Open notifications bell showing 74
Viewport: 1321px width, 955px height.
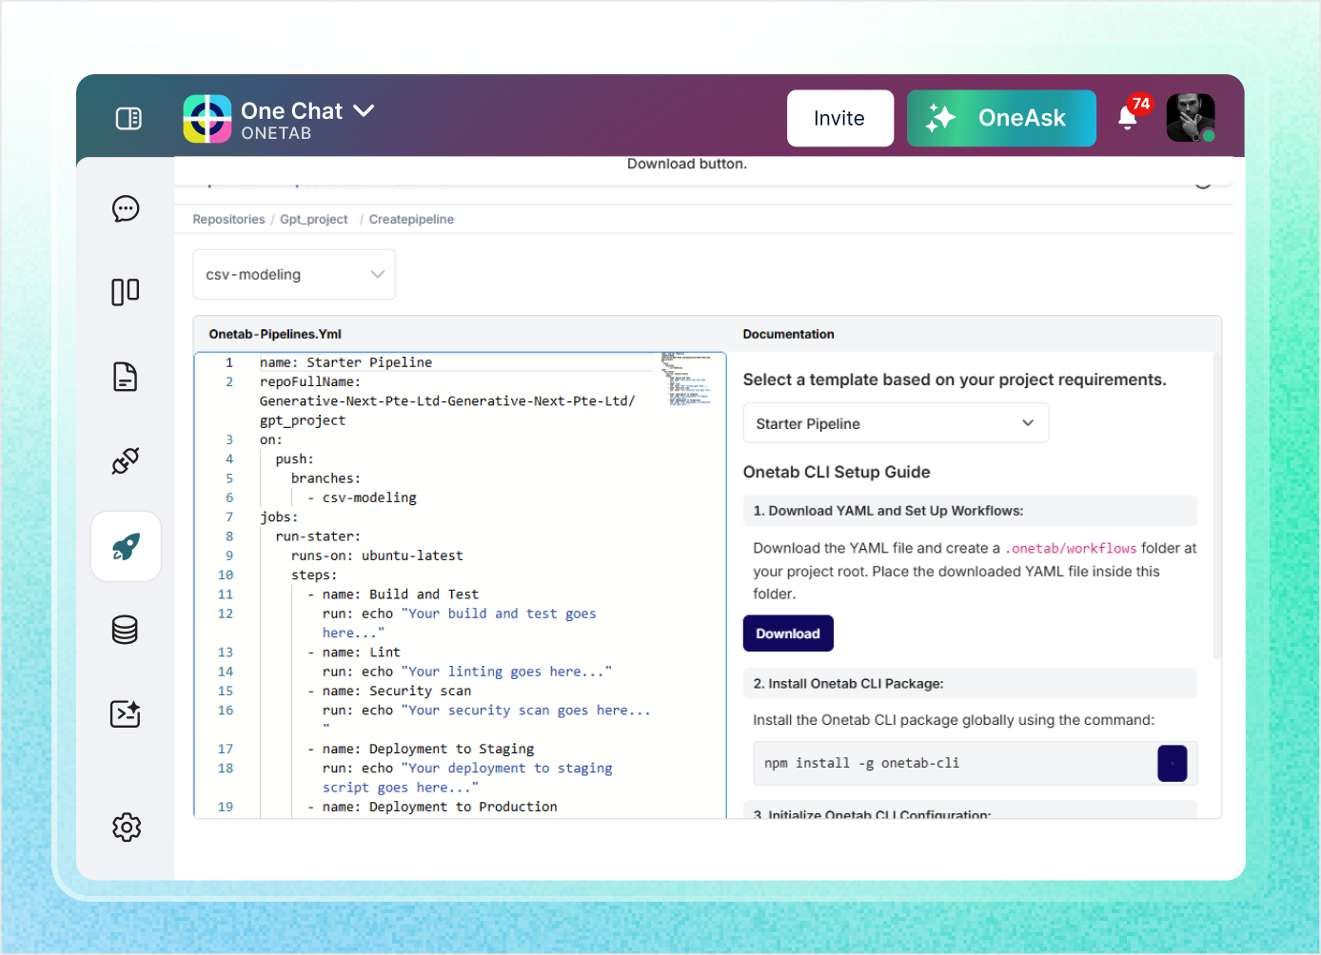pyautogui.click(x=1129, y=117)
